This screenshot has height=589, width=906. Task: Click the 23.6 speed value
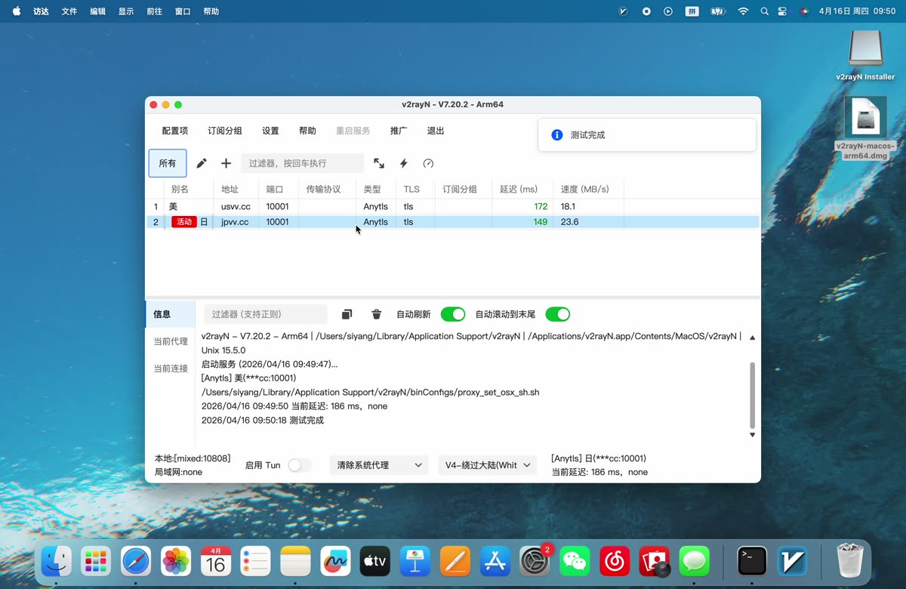pyautogui.click(x=569, y=222)
